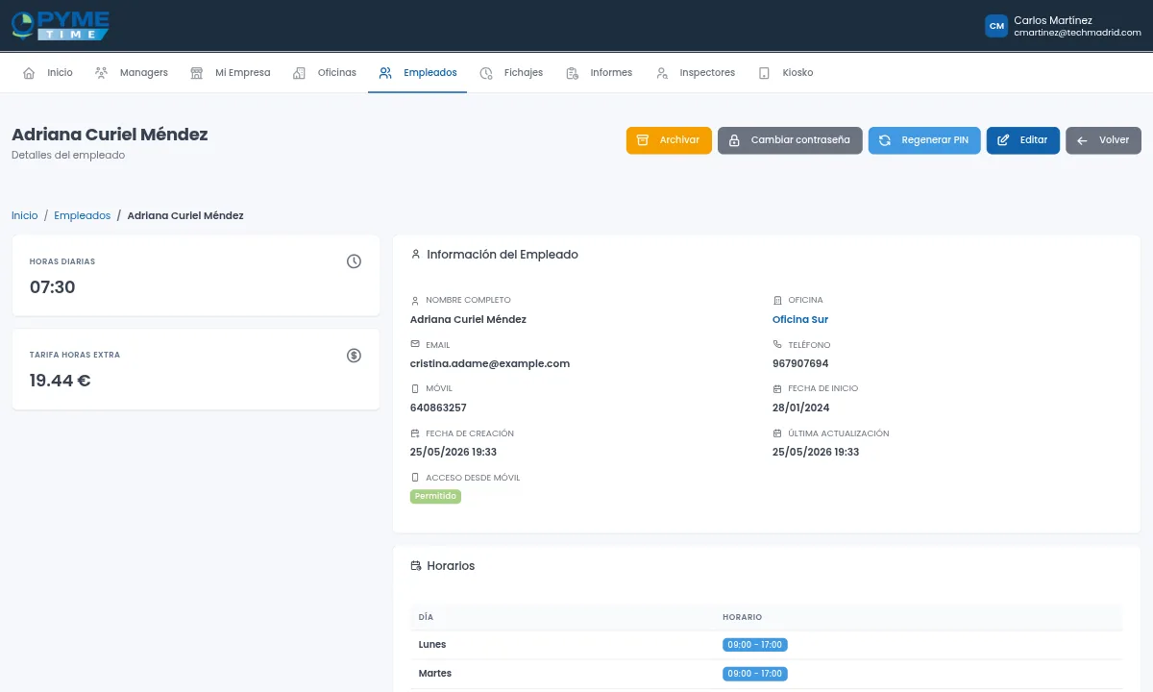Click the email cristina.adame@example.com
Screen dimensions: 1153x692
(x=490, y=363)
